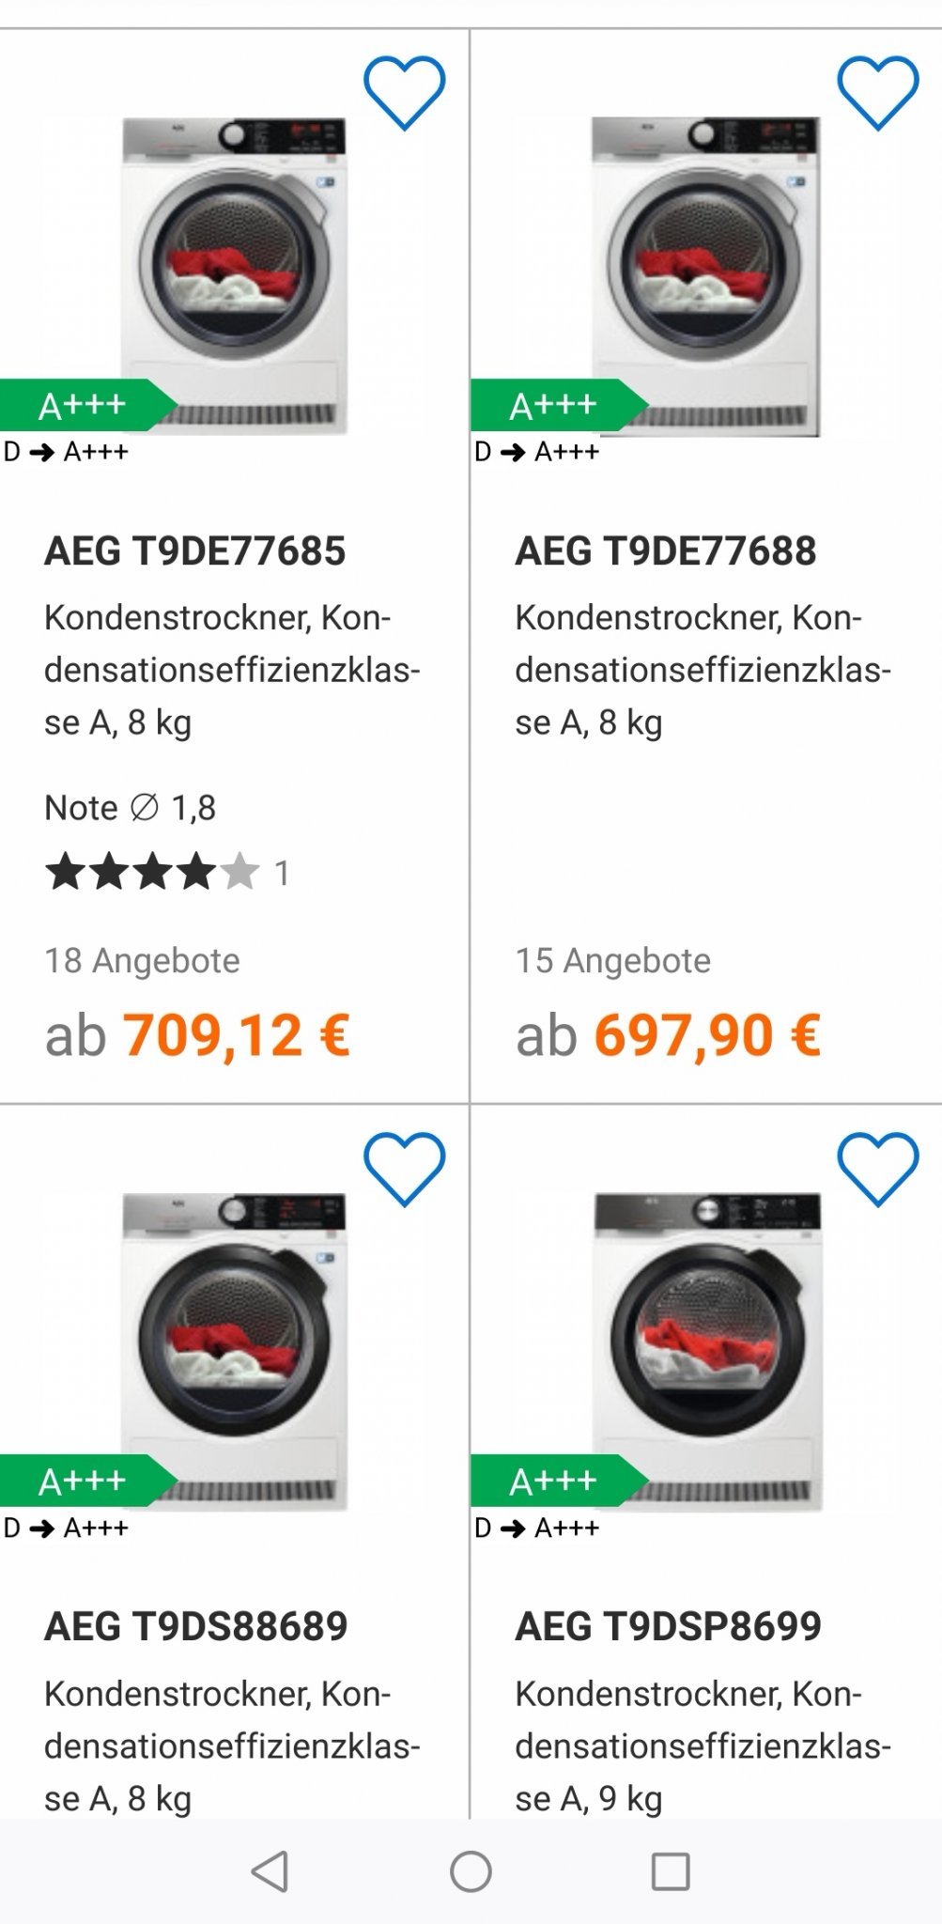This screenshot has width=942, height=1924.
Task: Toggle wishlist heart for AEG T9DE77688
Action: (877, 92)
